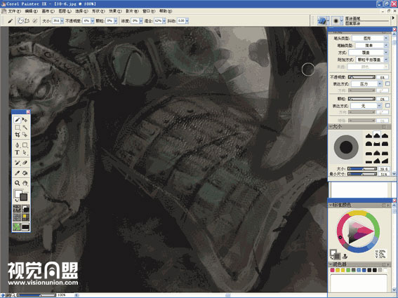Open the Pattern selector in the toolbox

[17, 217]
